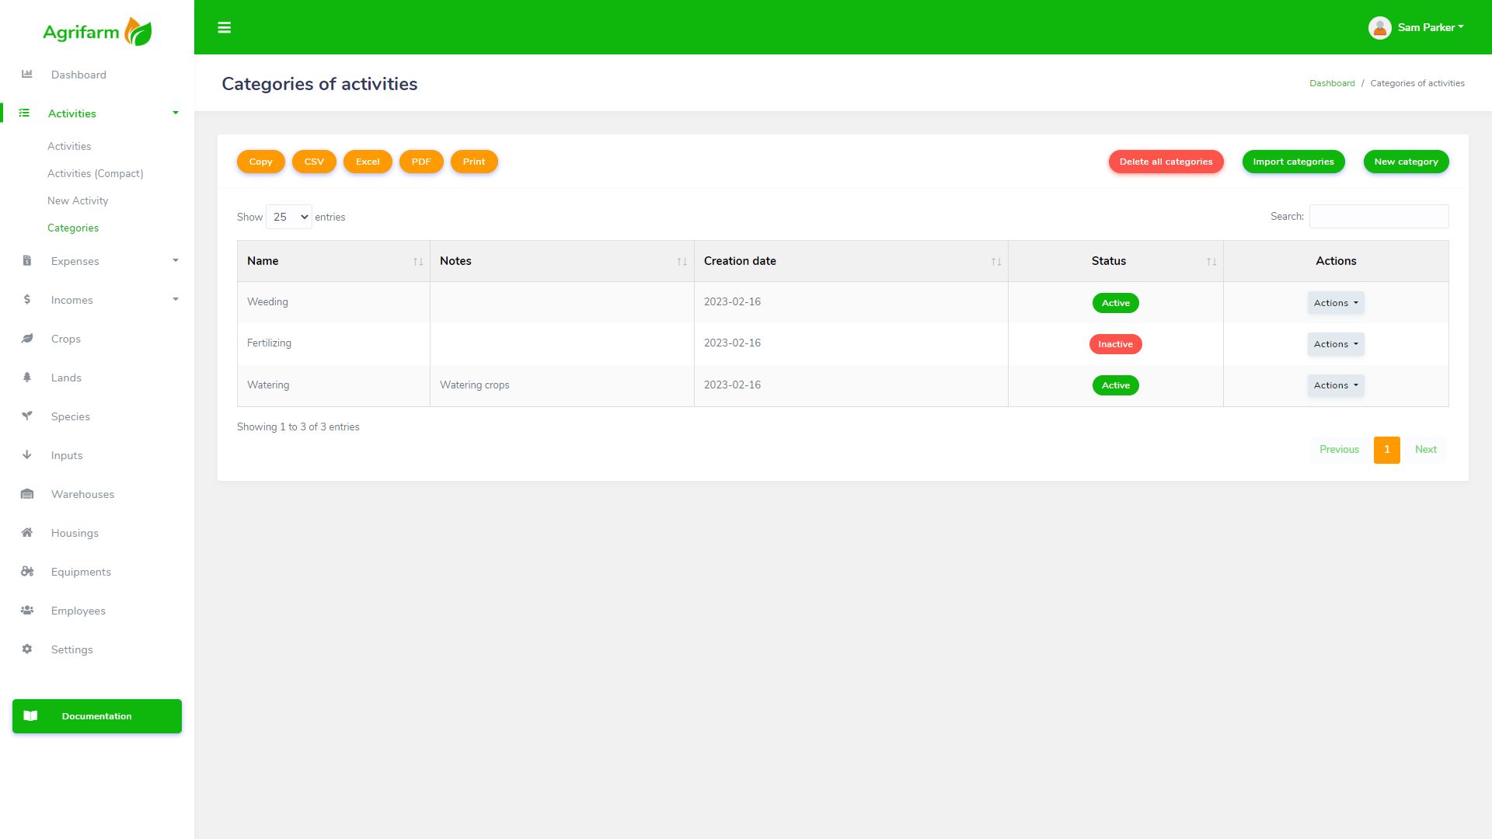Click Delete all categories button

pyautogui.click(x=1166, y=162)
